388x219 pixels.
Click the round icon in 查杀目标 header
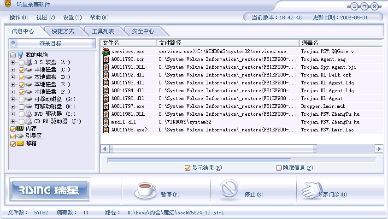click(13, 43)
